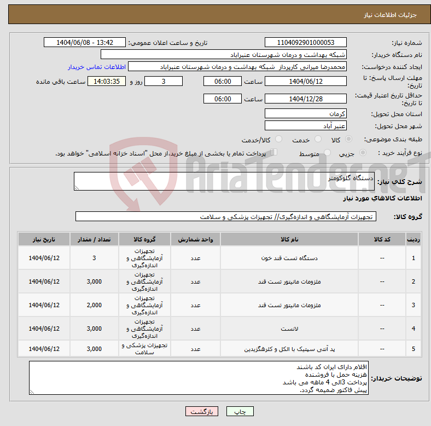Click the شماره نیاز number field

(306, 42)
